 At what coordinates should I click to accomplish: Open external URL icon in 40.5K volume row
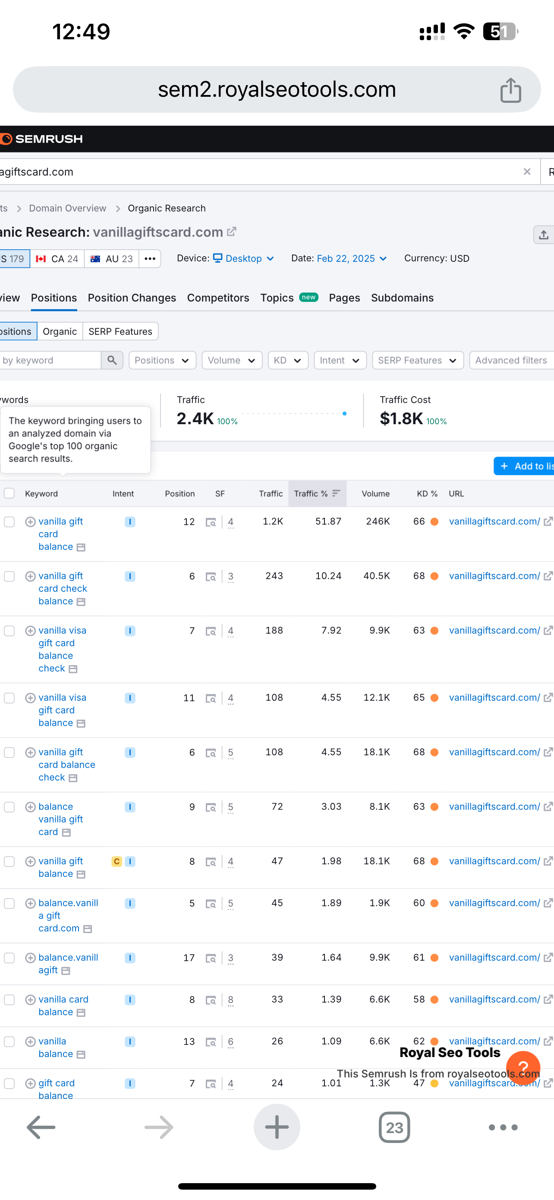[x=548, y=576]
